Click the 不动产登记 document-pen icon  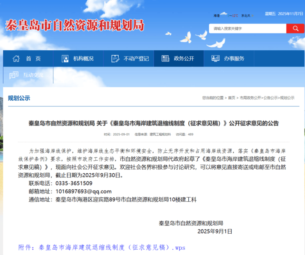[115, 59]
